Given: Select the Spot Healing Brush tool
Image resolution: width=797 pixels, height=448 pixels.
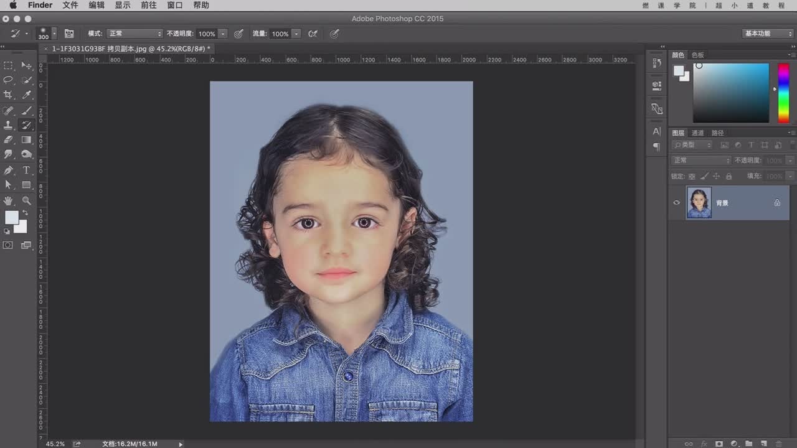Looking at the screenshot, I should [8, 110].
